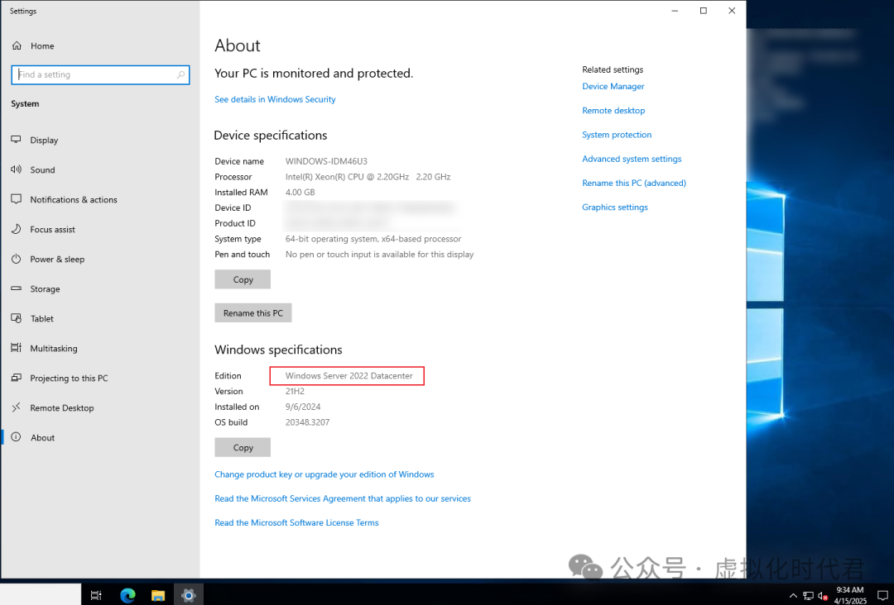
Task: Open Device Manager link
Action: [x=613, y=86]
